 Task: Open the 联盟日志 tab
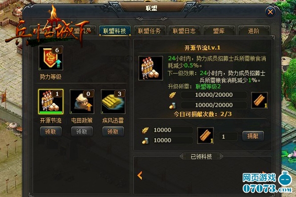[x=184, y=31]
